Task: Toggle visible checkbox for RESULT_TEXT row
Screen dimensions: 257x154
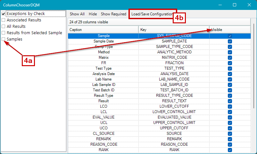Action: tap(230, 101)
